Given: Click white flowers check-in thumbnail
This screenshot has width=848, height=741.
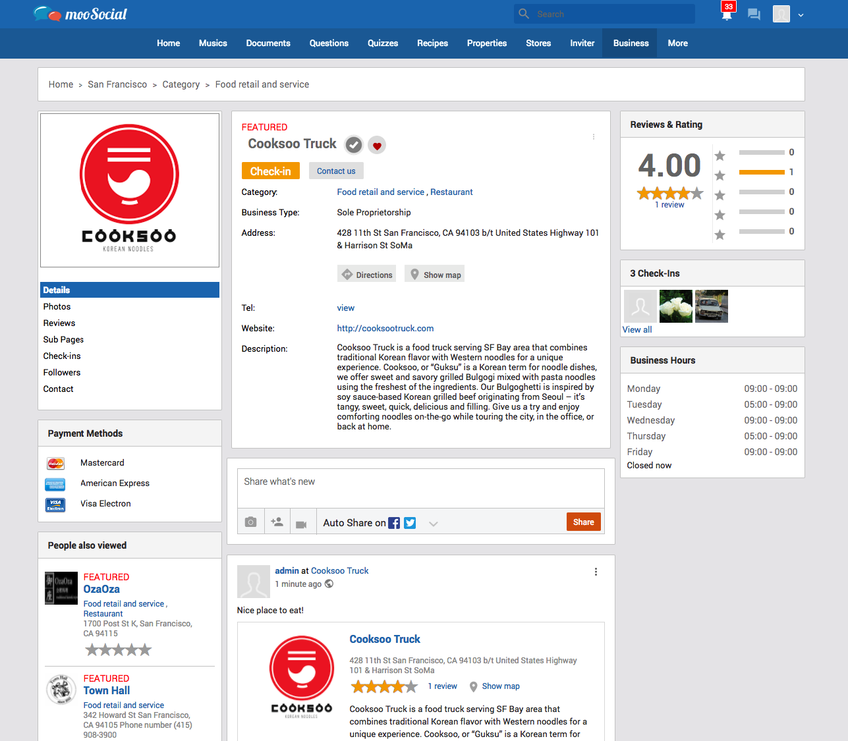Looking at the screenshot, I should tap(676, 306).
